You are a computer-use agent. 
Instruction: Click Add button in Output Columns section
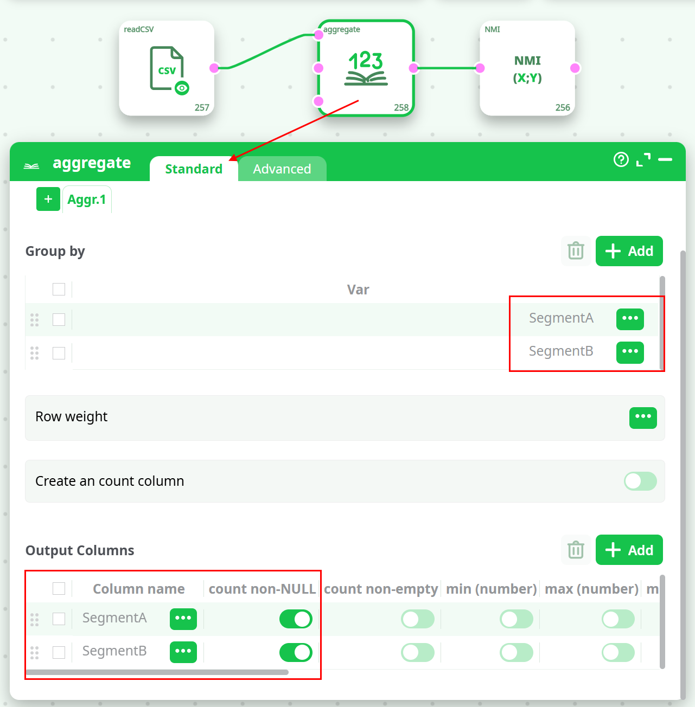pos(629,550)
